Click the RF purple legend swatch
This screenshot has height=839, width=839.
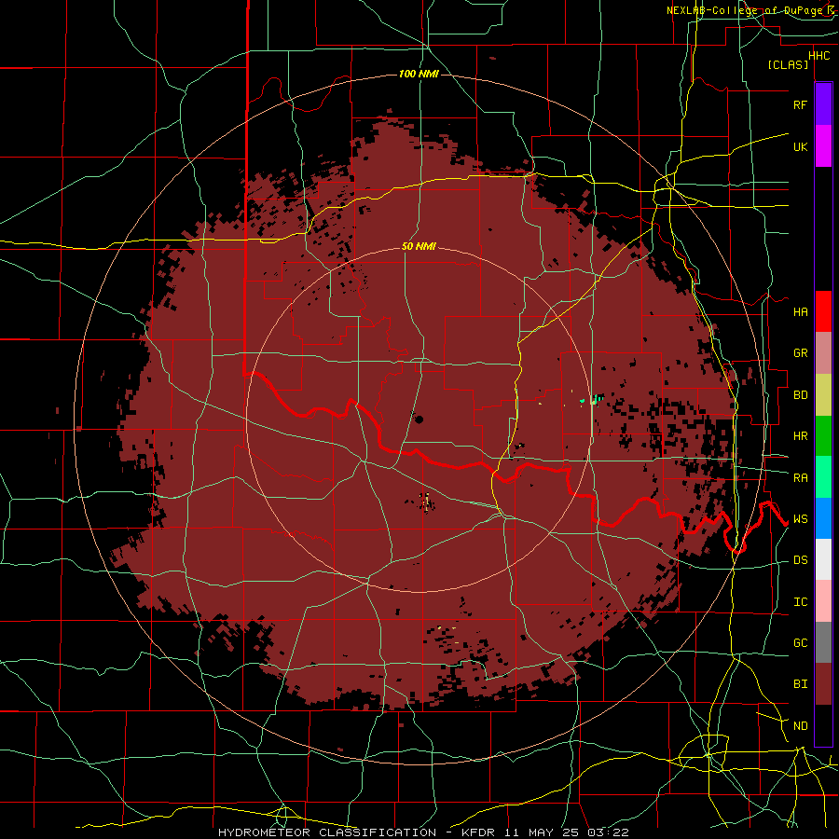point(823,104)
